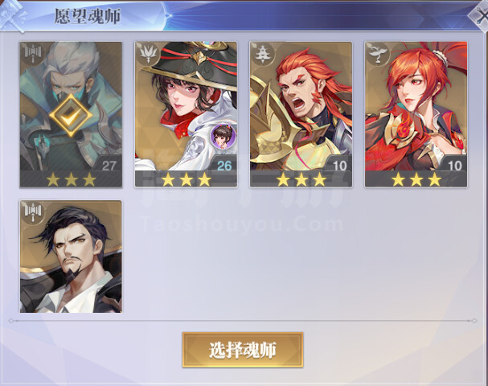Viewport: 488px width, 386px height.
Task: Click level 27 badge on masked card
Action: pyautogui.click(x=109, y=166)
